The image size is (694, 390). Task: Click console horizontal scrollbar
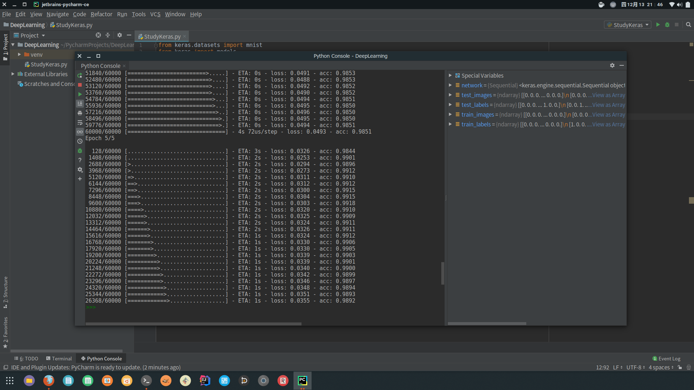pos(193,324)
